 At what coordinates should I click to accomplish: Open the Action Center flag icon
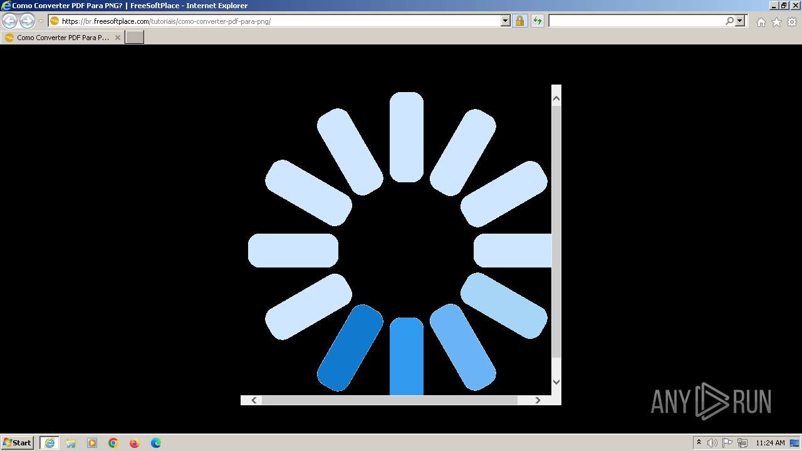click(x=727, y=443)
